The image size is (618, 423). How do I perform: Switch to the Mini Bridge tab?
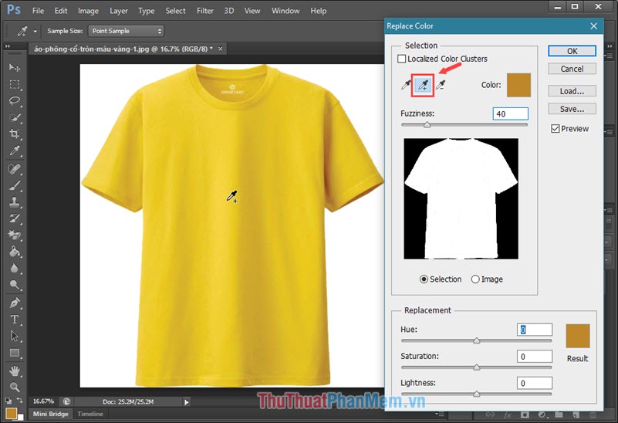(50, 414)
